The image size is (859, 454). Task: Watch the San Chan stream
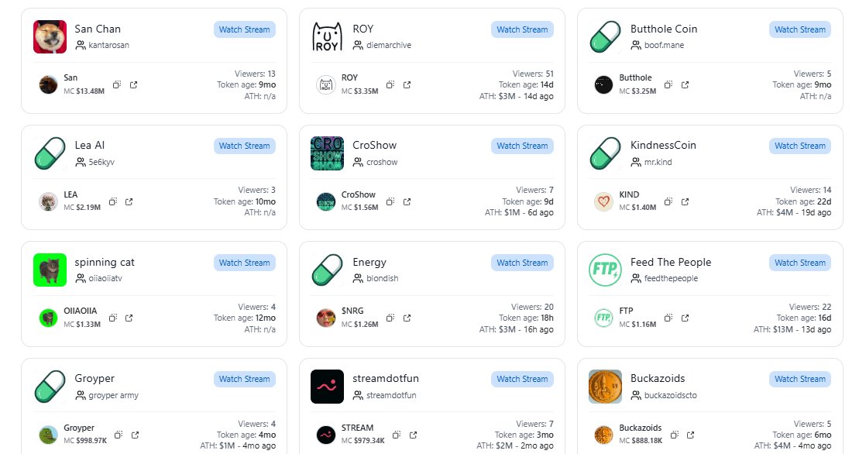245,29
